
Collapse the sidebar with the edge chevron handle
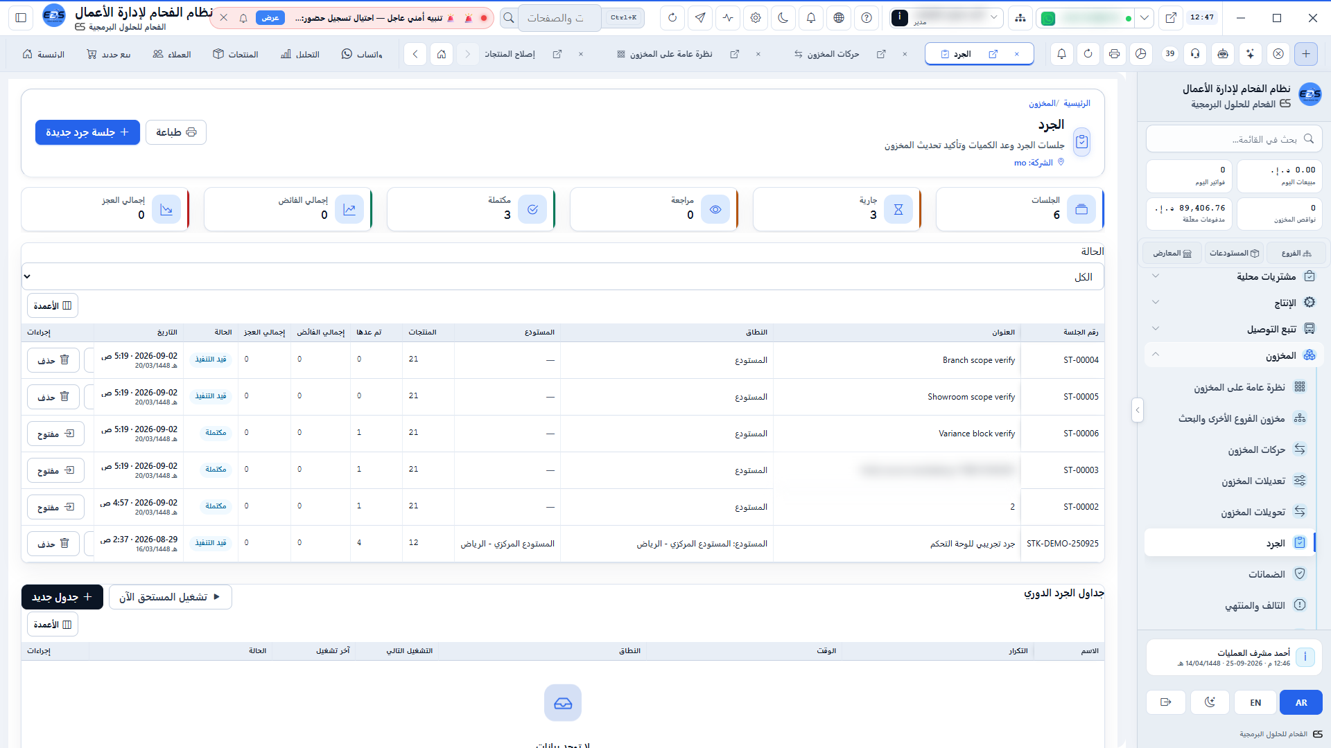(1138, 410)
